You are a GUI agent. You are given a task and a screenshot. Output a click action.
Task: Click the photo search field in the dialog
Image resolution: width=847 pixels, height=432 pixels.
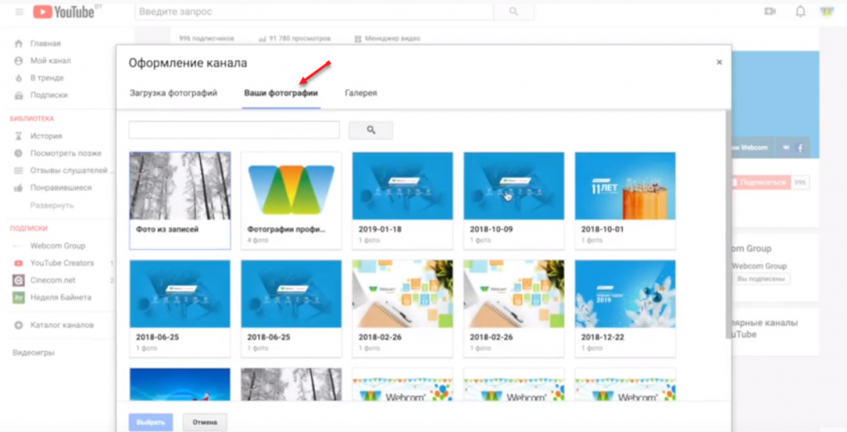(234, 130)
